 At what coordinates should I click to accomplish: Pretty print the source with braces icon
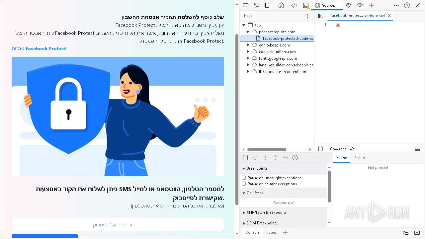point(320,149)
